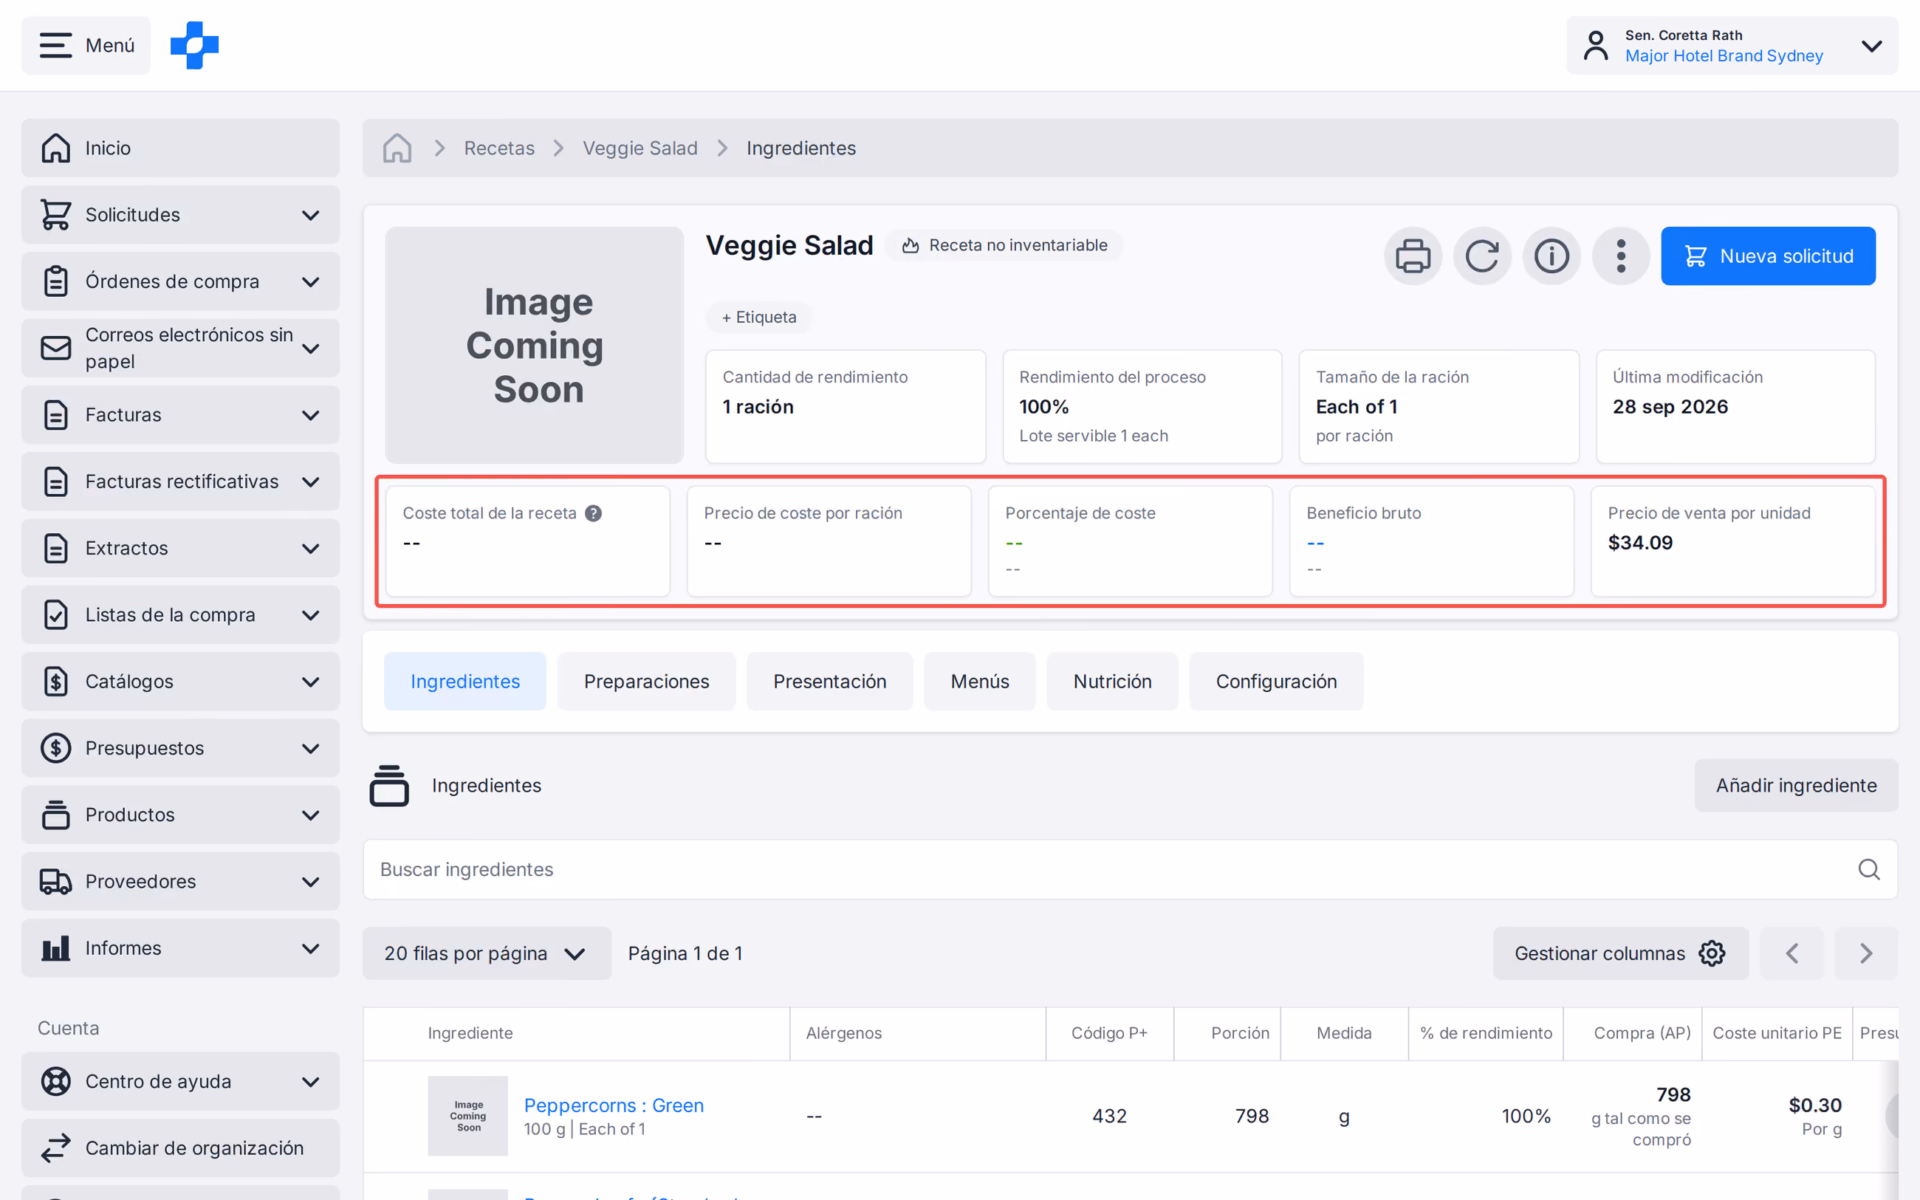Open the user account dropdown
Viewport: 1920px width, 1200px height.
tap(1732, 45)
